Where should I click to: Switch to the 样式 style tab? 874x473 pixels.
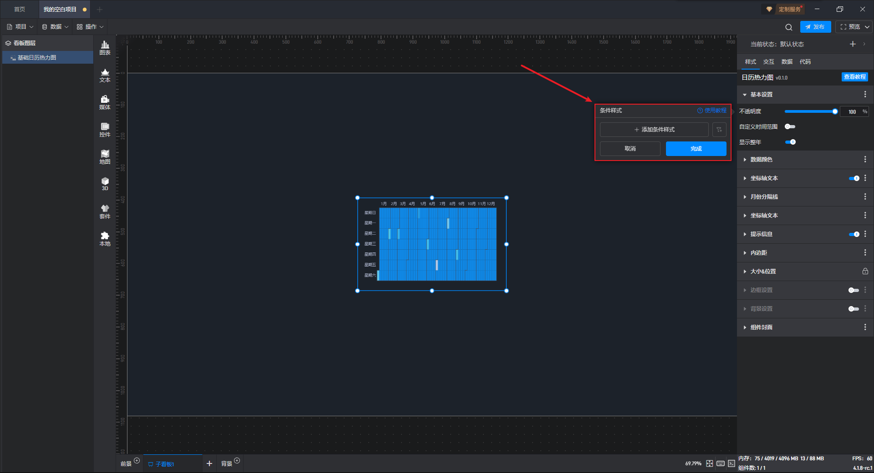pyautogui.click(x=750, y=62)
